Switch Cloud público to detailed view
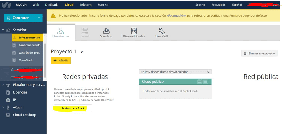This screenshot has width=282, height=134. pyautogui.click(x=206, y=82)
